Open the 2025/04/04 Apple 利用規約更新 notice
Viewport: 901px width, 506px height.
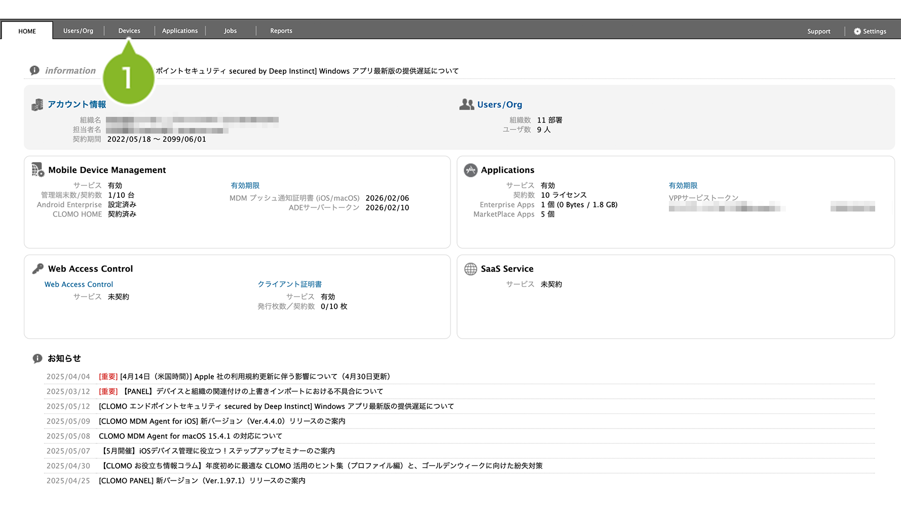(x=244, y=376)
